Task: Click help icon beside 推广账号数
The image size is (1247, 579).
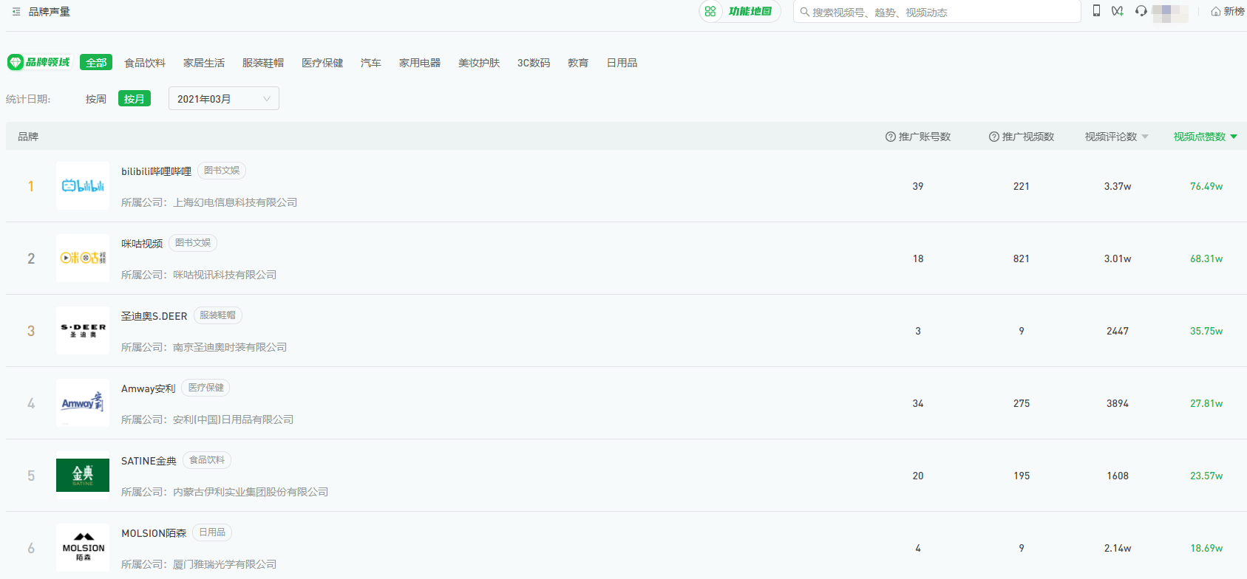Action: [891, 137]
